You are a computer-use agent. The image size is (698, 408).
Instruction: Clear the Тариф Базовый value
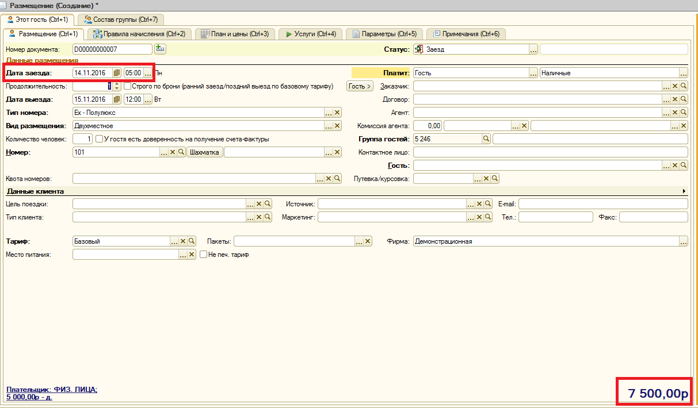pyautogui.click(x=183, y=241)
